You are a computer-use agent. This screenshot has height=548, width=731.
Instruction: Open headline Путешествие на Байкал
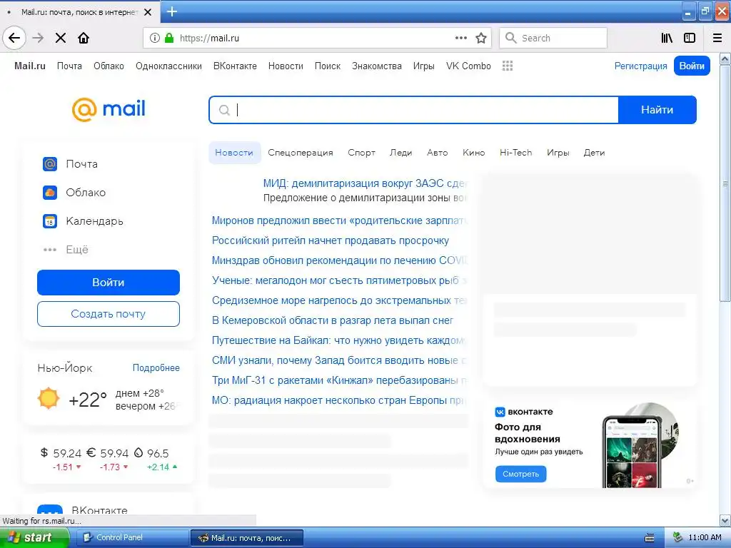point(339,340)
